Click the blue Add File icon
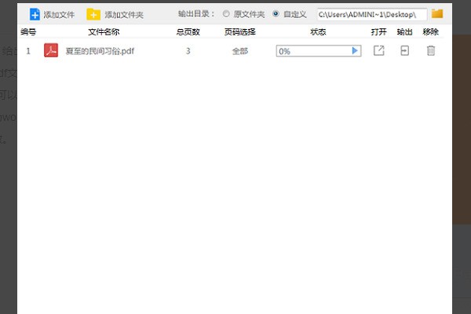Screen dimensions: 471x314 35,14
